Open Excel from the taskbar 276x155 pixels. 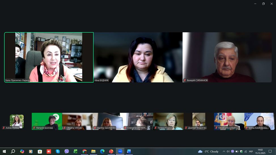(75, 151)
